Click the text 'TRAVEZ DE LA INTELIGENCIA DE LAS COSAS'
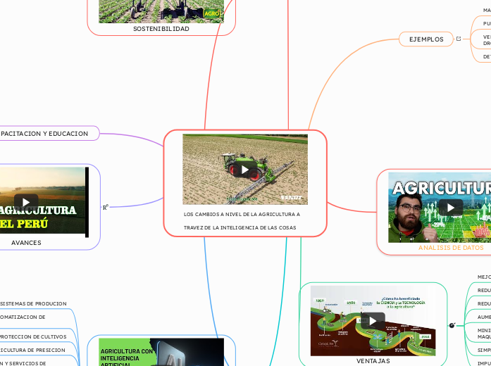 (x=240, y=228)
